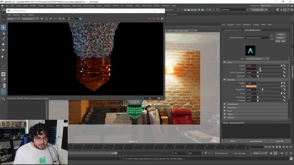Click the teal save image icon in RenderView

81,19
